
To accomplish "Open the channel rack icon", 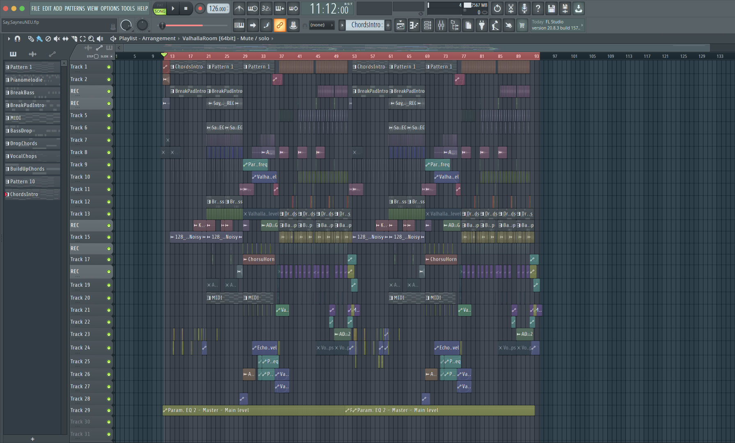I will click(428, 25).
